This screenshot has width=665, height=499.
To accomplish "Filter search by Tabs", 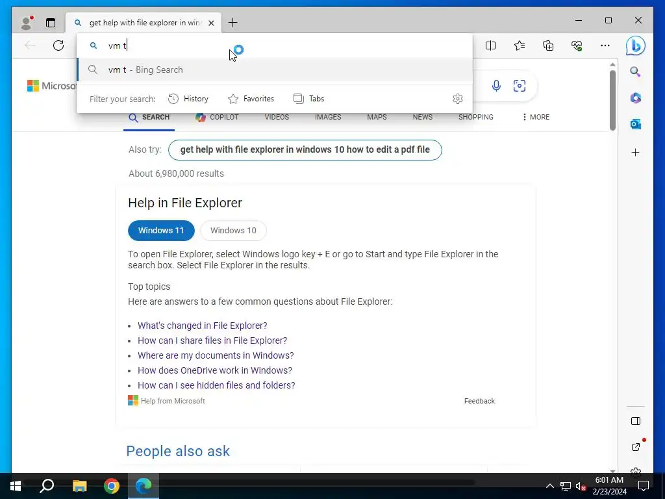I will point(308,99).
